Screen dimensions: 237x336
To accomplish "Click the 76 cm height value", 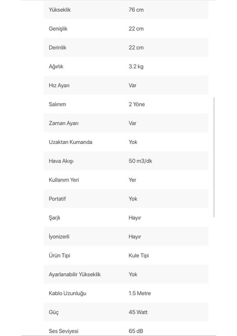I will click(x=136, y=10).
